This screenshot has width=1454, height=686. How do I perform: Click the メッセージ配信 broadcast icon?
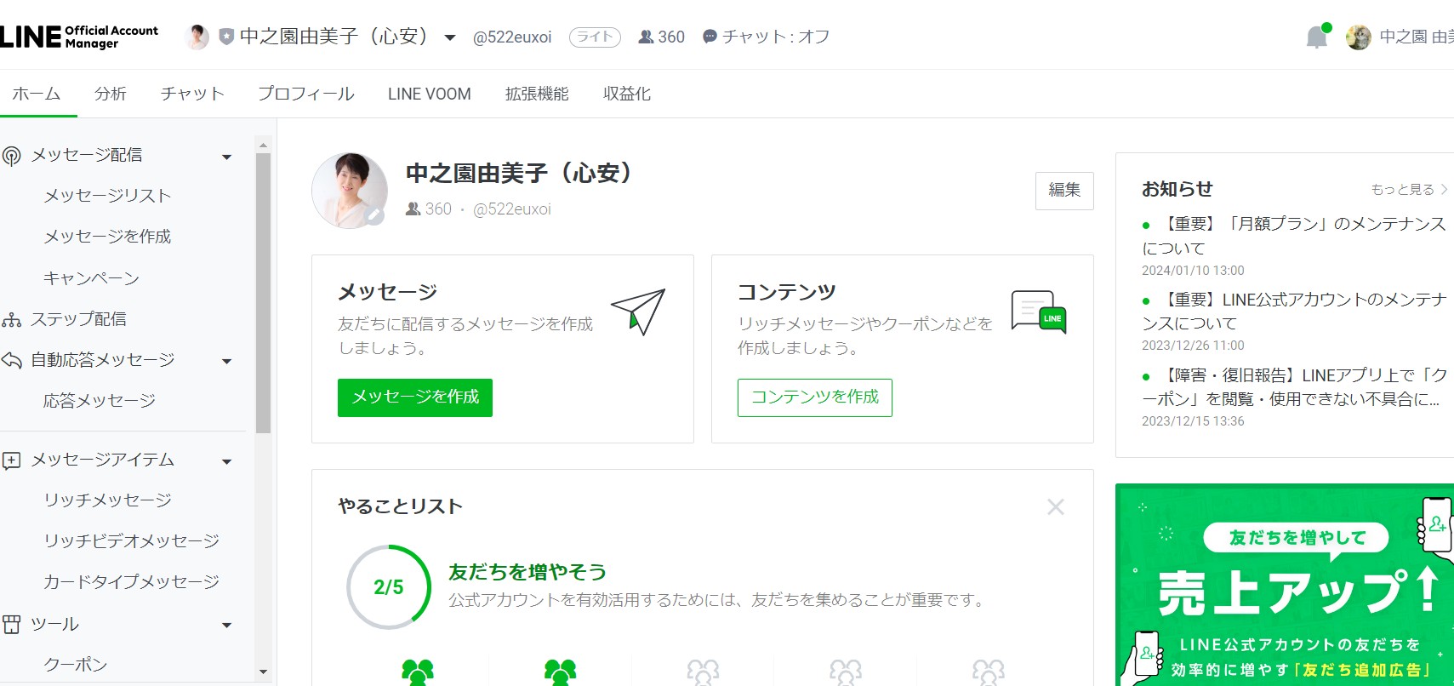[12, 156]
